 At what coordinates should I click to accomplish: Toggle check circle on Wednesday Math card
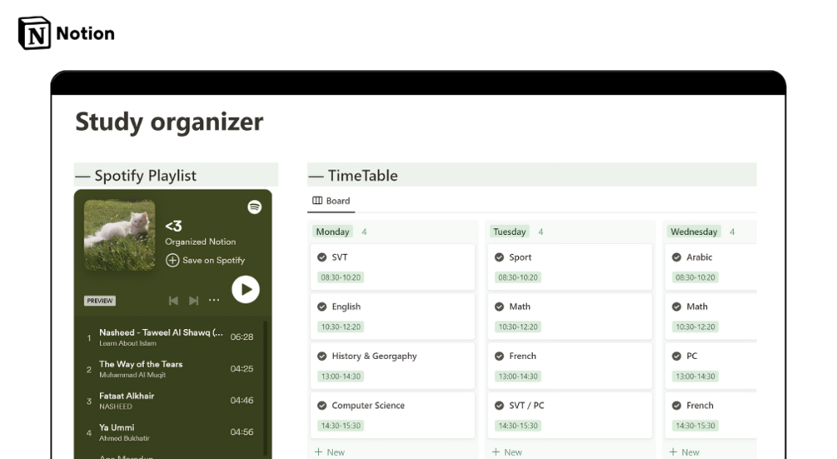tap(676, 307)
